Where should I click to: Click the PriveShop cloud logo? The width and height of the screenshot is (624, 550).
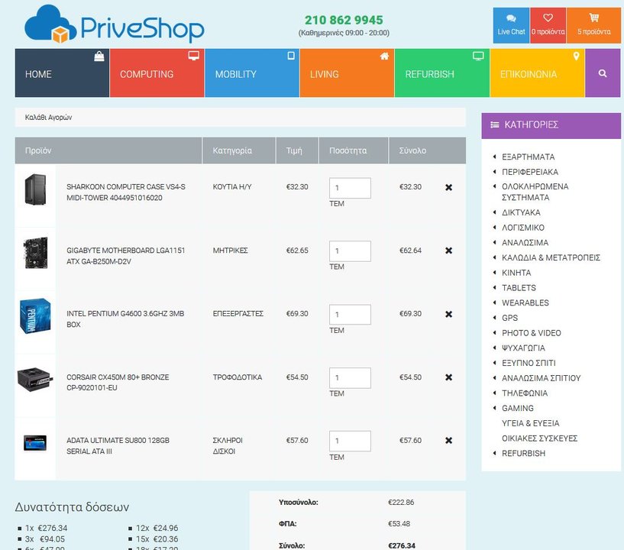pos(115,24)
